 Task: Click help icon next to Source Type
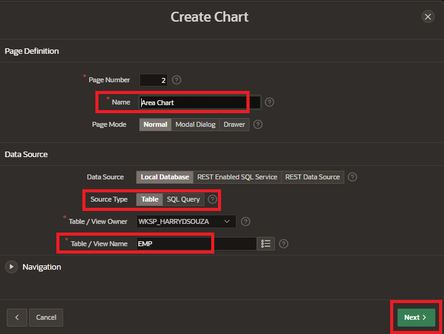coord(212,199)
